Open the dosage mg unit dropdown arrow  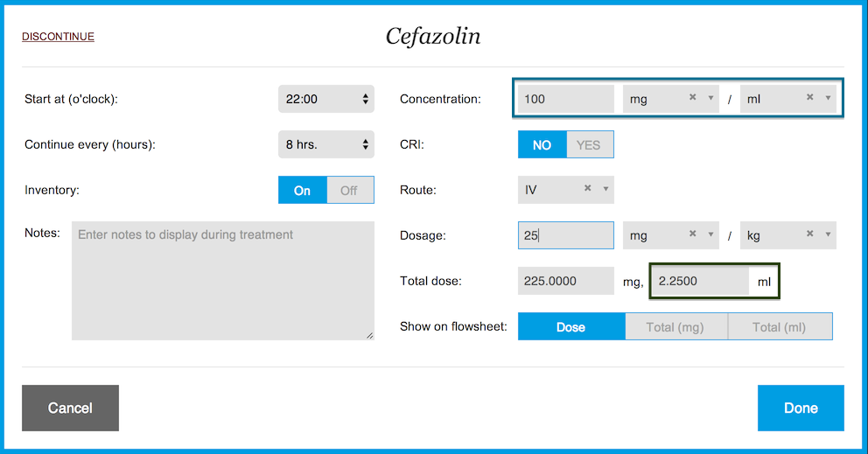(710, 234)
